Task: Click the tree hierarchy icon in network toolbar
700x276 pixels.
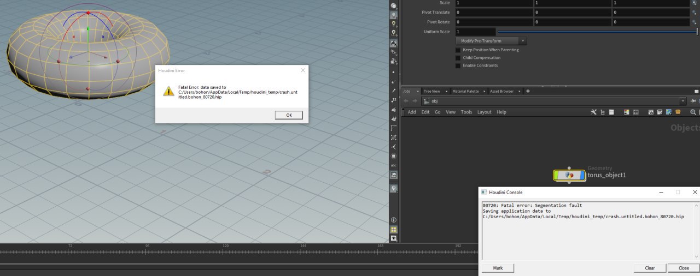Action: pos(603,112)
